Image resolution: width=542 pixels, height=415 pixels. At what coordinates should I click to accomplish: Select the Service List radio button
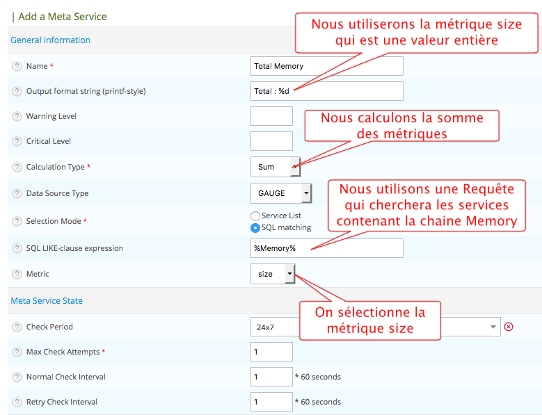255,216
